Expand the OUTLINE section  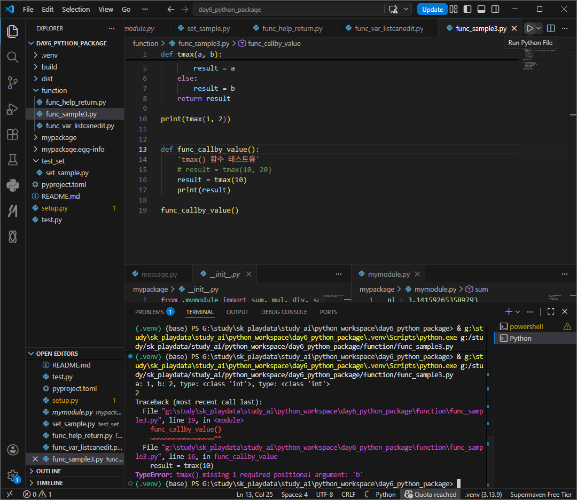[x=75, y=471]
